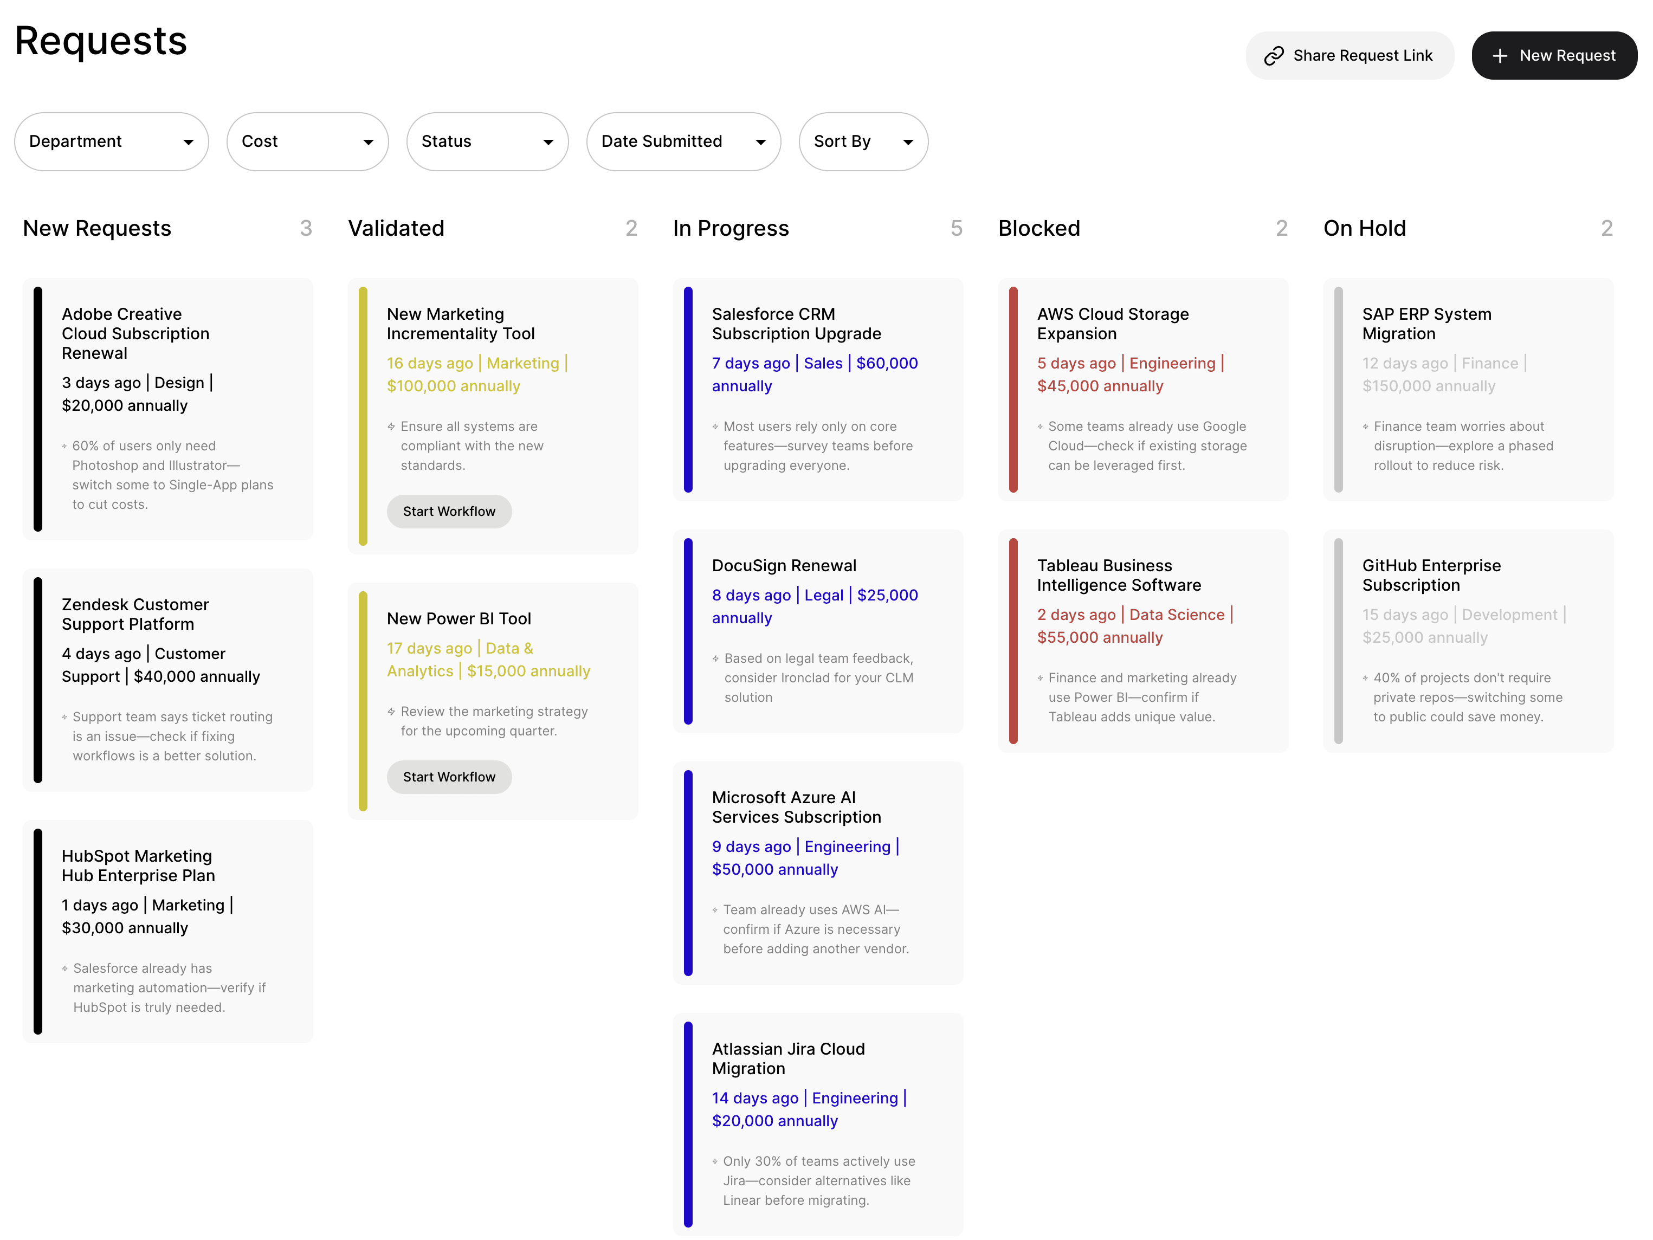Click the sparkle icon on Microsoft Azure AI note

[x=715, y=910]
